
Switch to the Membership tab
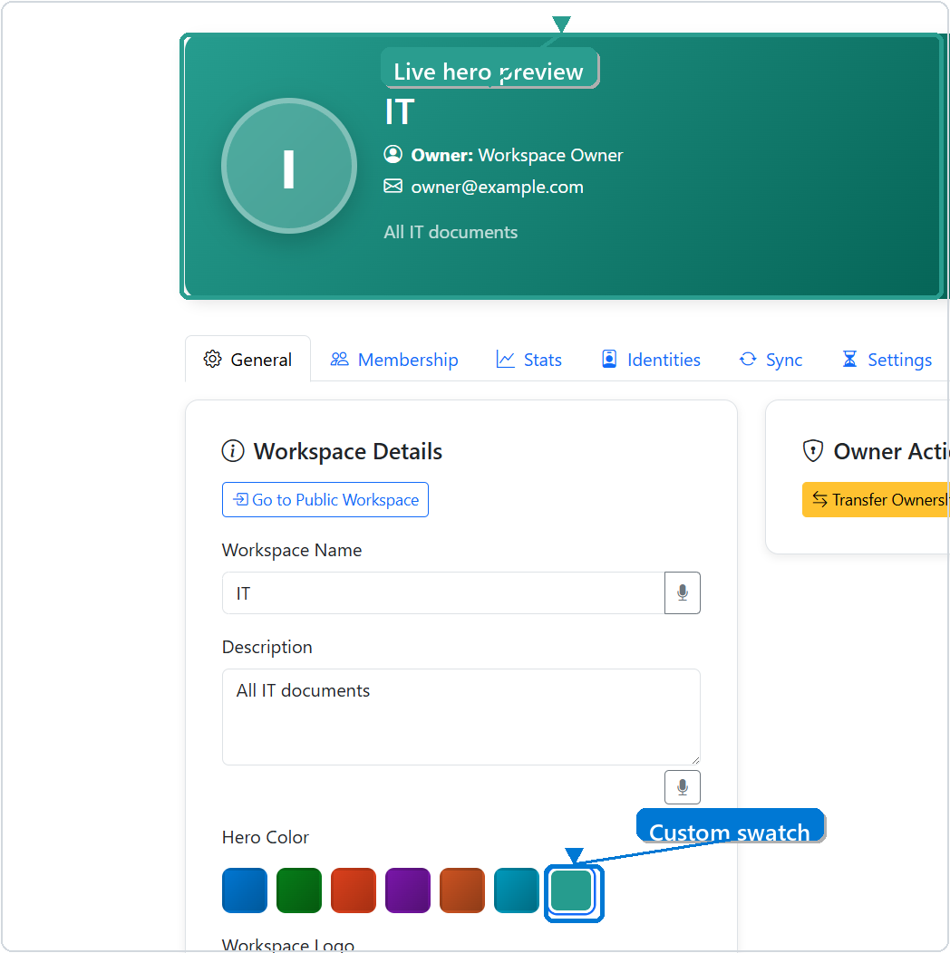pyautogui.click(x=393, y=360)
